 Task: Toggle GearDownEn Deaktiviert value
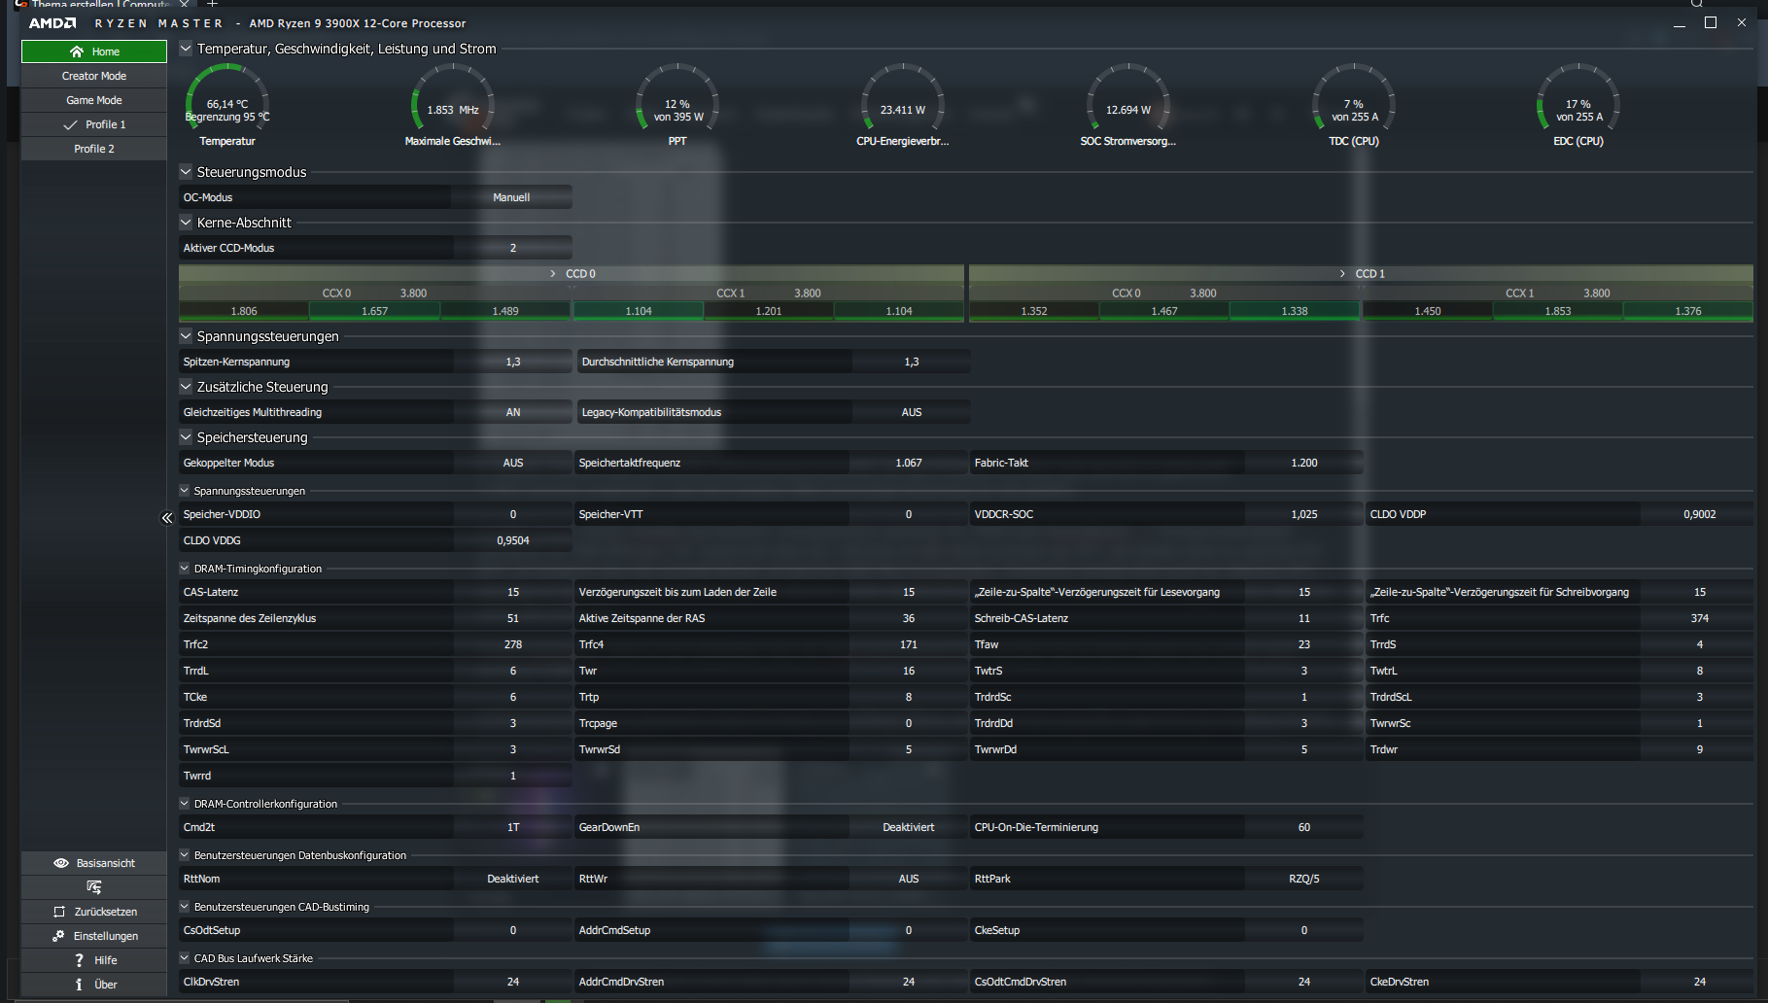[909, 827]
